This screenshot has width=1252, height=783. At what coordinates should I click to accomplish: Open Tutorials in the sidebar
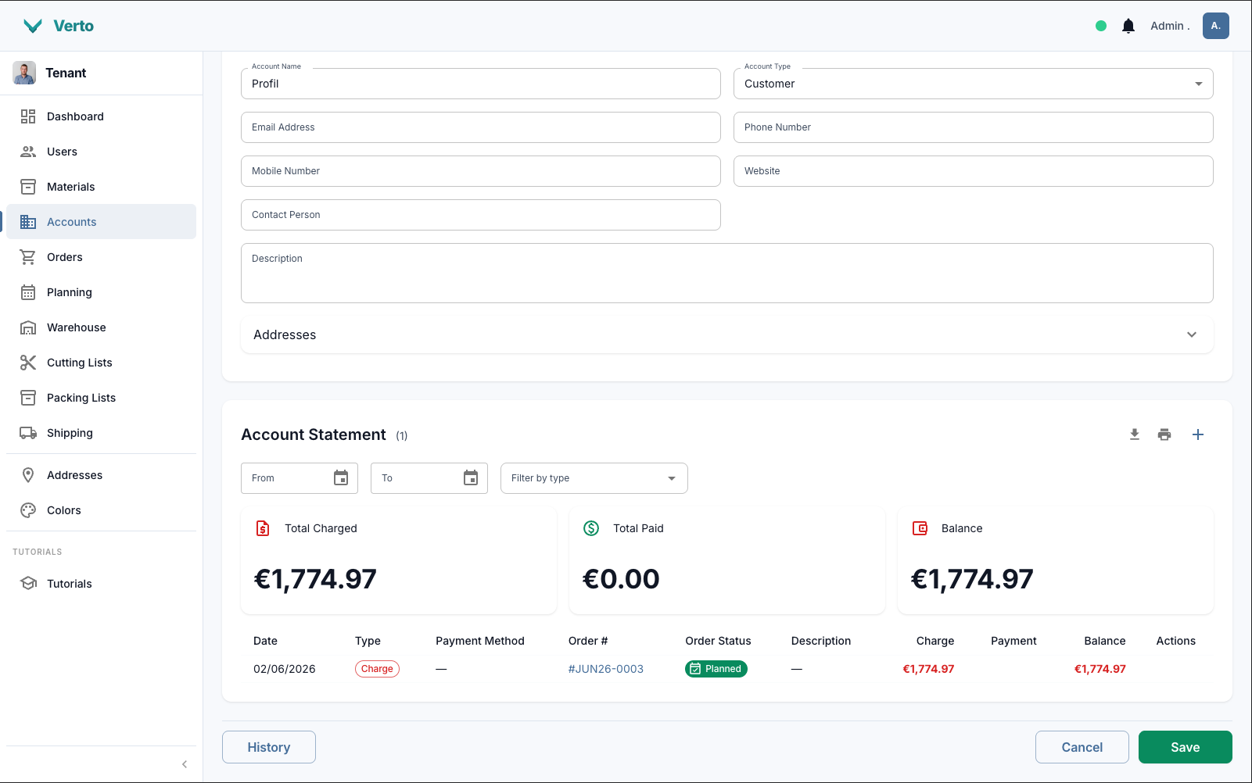[x=102, y=584]
